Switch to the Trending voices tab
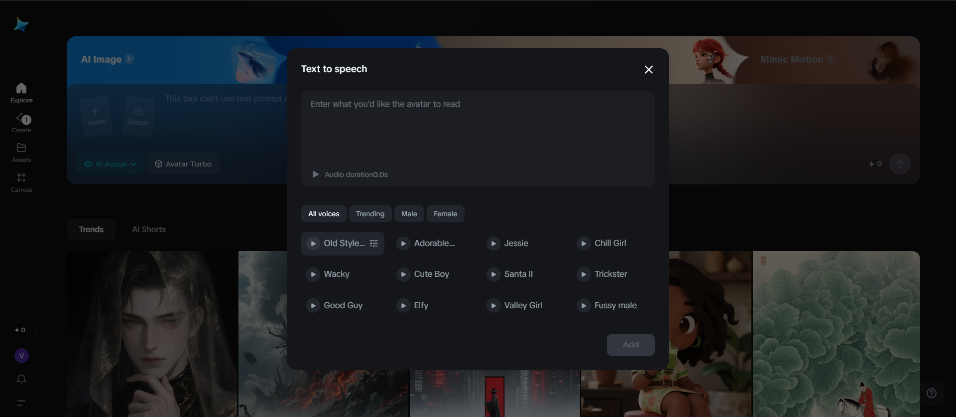956x417 pixels. tap(370, 214)
